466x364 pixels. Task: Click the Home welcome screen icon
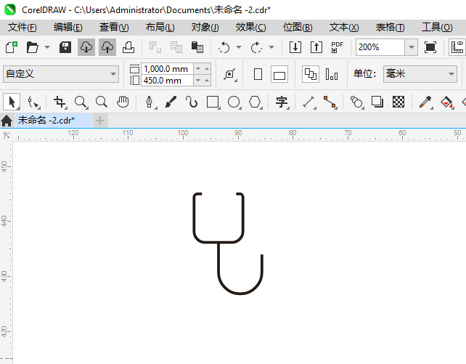[7, 121]
